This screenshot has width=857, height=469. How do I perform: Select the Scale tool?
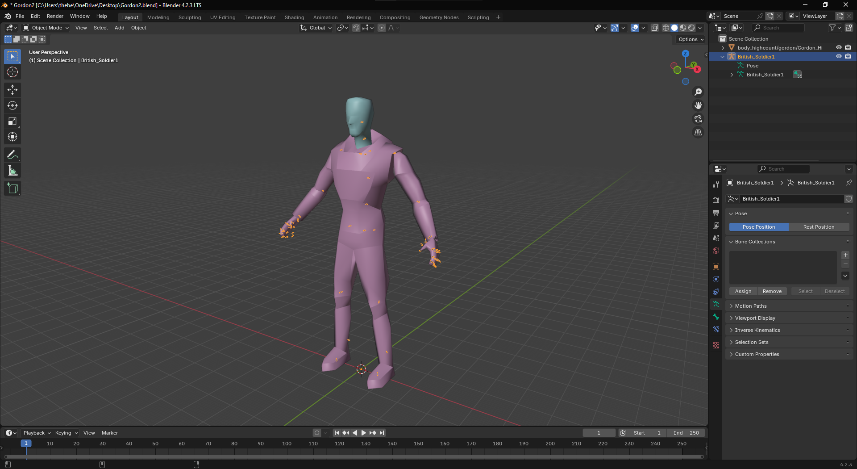pos(12,121)
